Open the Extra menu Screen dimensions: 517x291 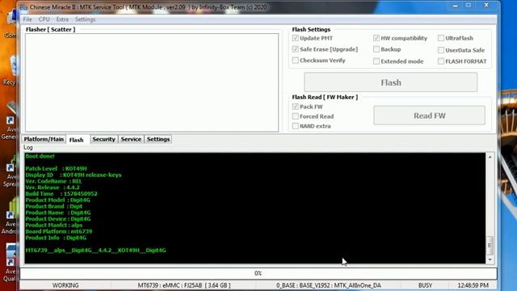point(62,19)
